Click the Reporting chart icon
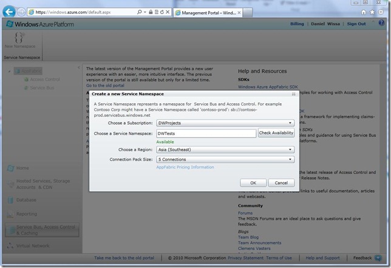 point(10,215)
